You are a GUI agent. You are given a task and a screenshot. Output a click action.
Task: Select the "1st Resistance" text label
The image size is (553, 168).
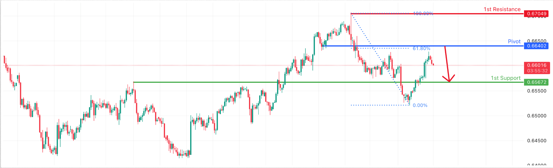(x=502, y=9)
